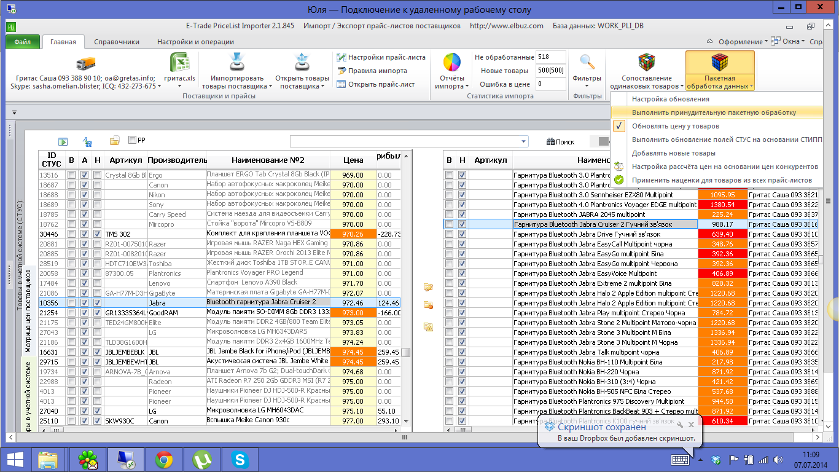839x472 pixels.
Task: Click the Фильтры magnifier icon
Action: click(587, 63)
